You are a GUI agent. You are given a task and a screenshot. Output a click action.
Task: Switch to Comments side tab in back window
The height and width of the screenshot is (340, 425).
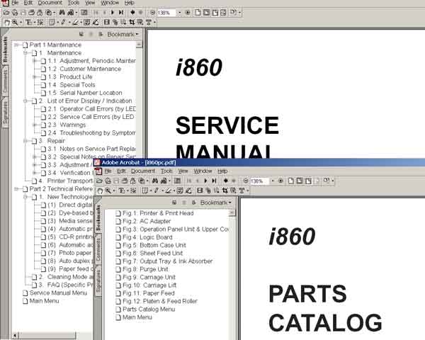[5, 81]
